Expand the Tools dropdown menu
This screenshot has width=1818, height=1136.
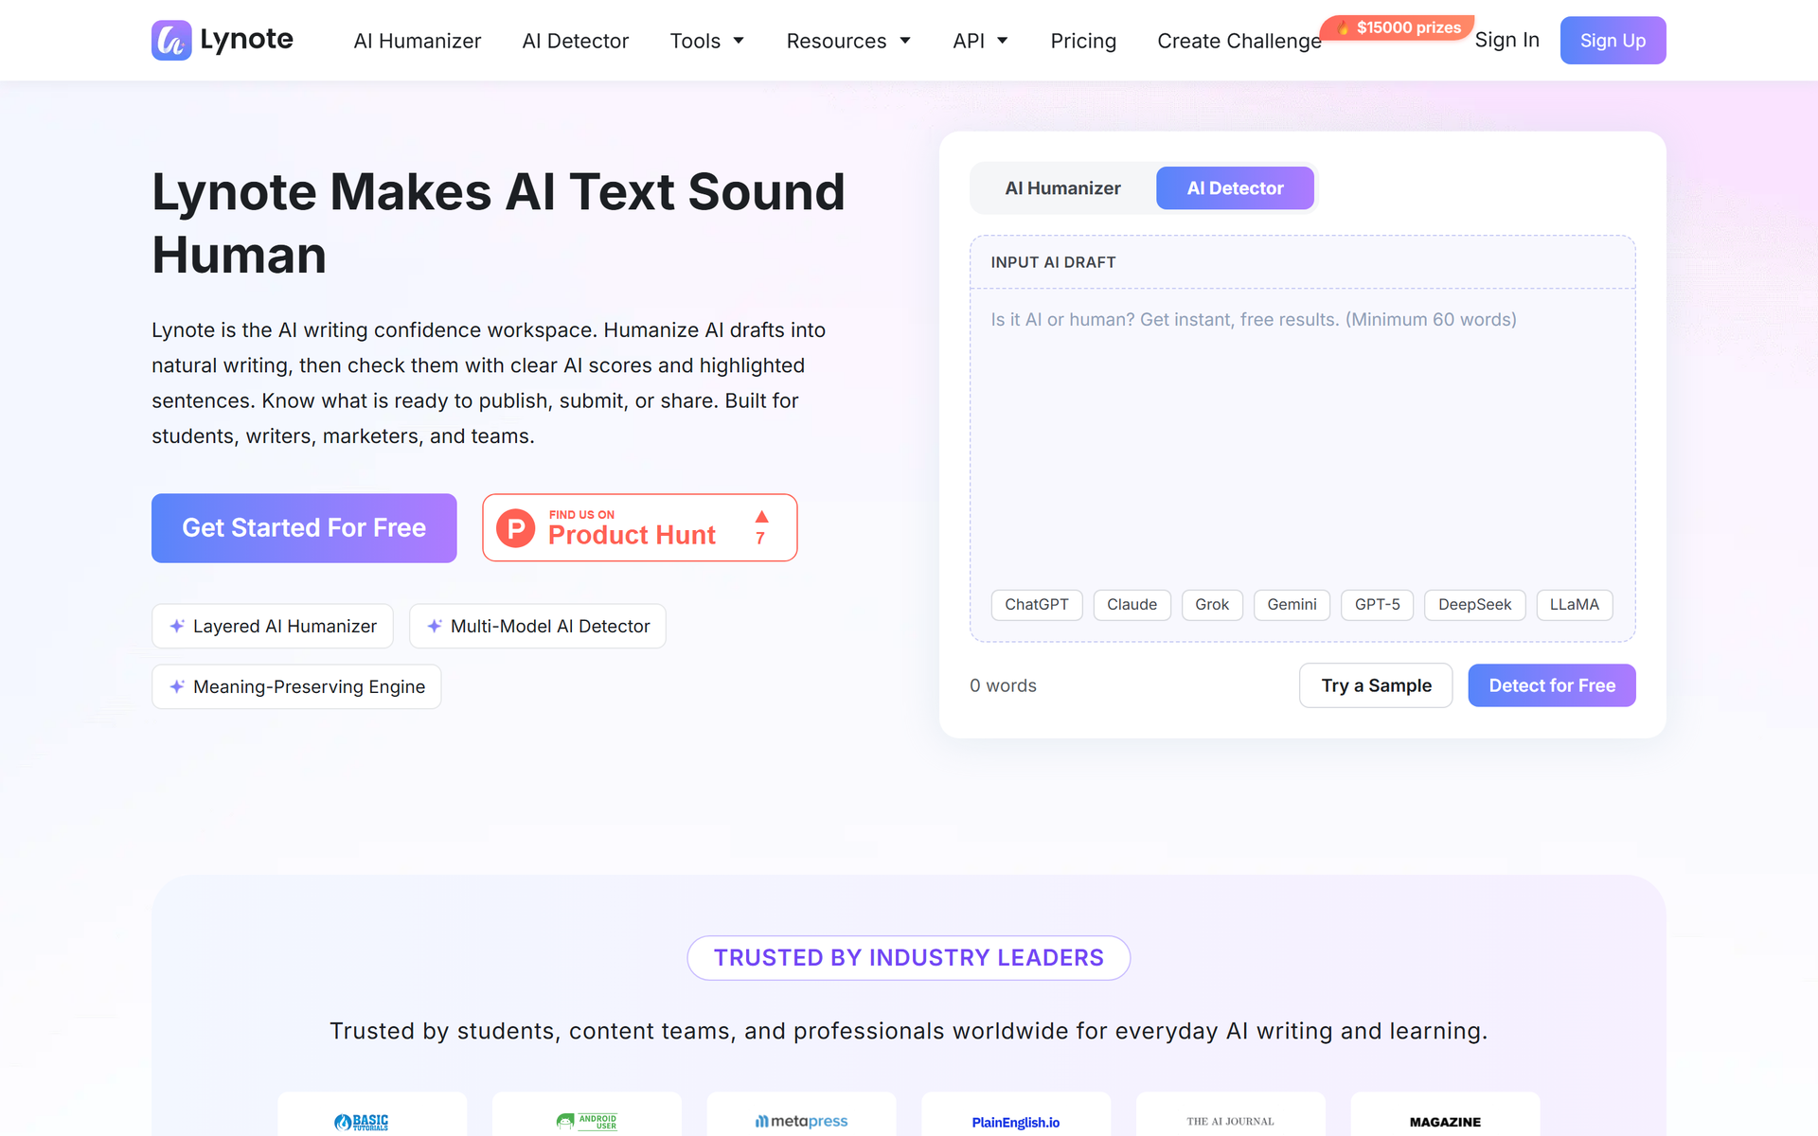pyautogui.click(x=707, y=41)
